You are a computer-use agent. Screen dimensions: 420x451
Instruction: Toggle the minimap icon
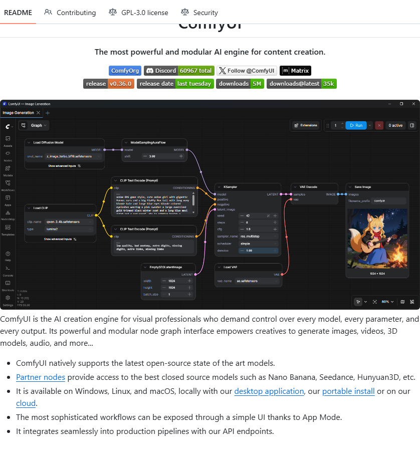click(402, 302)
